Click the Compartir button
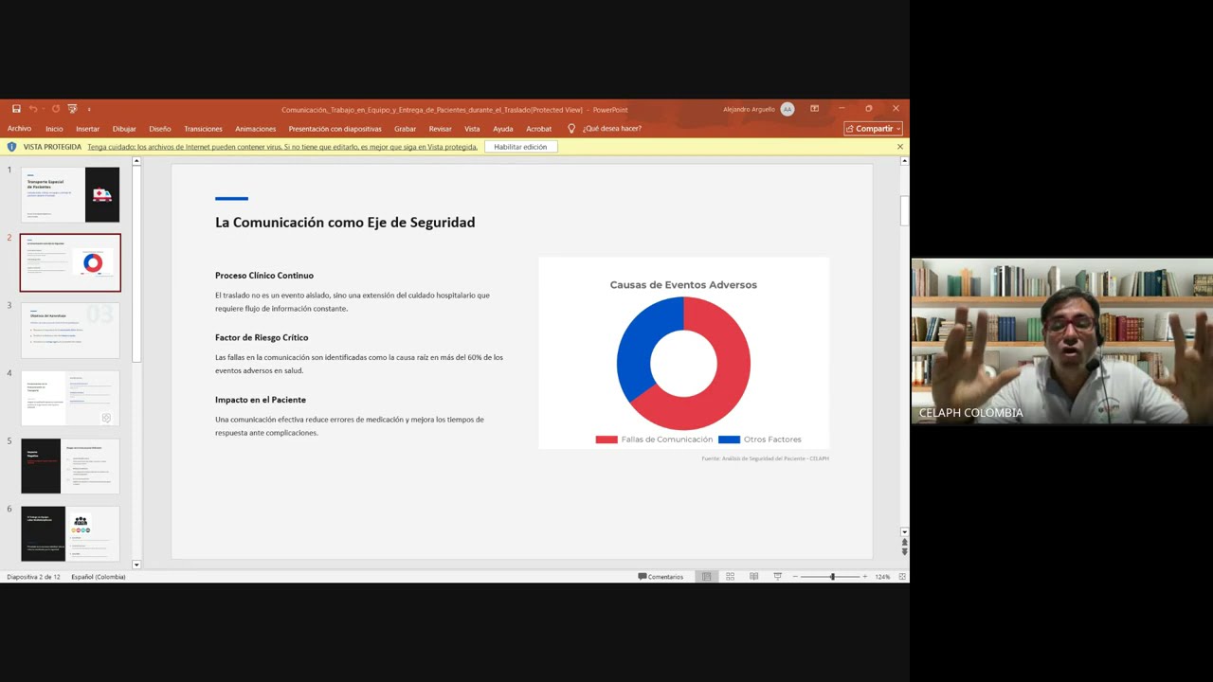 tap(872, 129)
